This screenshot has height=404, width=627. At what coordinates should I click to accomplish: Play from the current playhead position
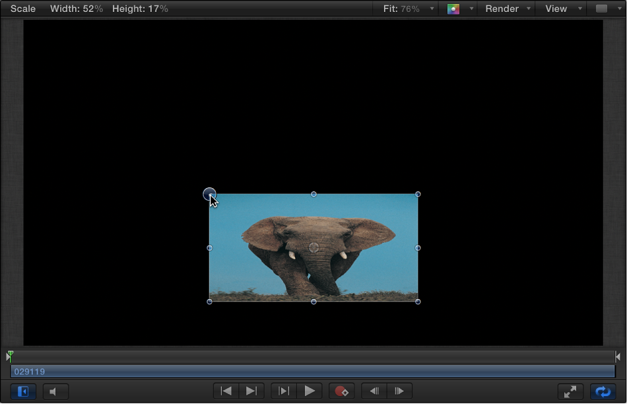click(283, 391)
